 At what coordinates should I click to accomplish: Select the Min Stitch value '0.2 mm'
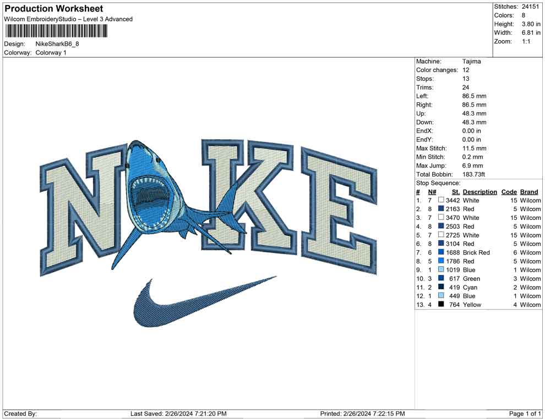[x=473, y=157]
